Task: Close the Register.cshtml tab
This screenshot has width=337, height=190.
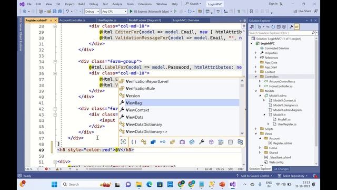Action: coord(56,20)
